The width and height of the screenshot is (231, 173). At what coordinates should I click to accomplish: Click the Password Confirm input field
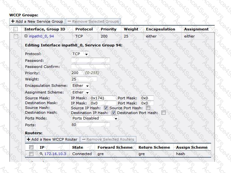tap(90, 67)
